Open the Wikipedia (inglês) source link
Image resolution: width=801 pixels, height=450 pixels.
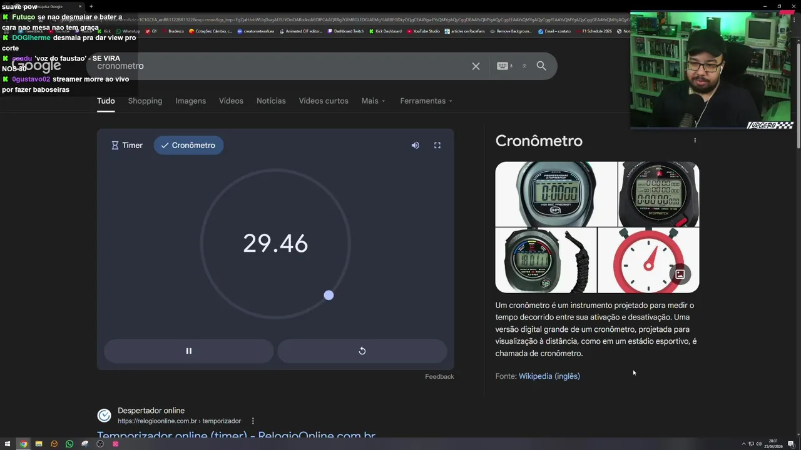(549, 376)
